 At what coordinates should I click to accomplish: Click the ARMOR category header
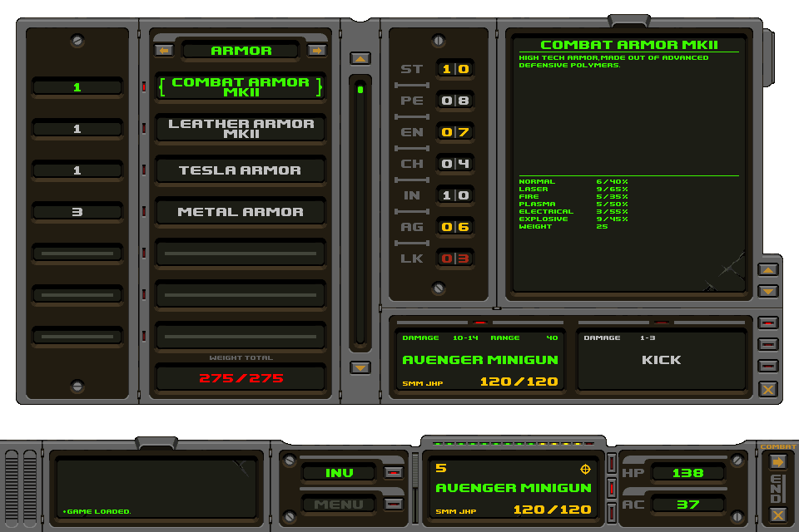(241, 51)
